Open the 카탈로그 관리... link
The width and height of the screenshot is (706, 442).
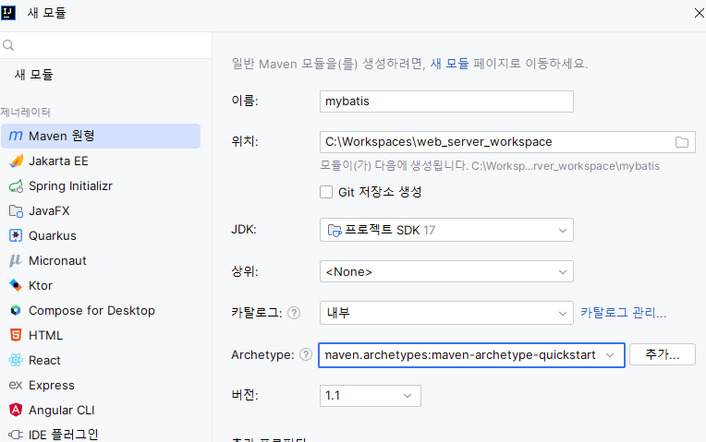tap(623, 313)
